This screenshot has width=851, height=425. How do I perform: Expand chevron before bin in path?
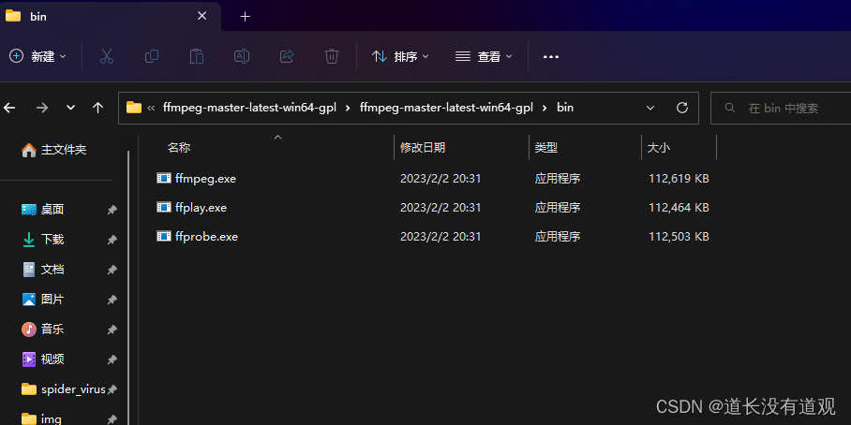[x=545, y=108]
